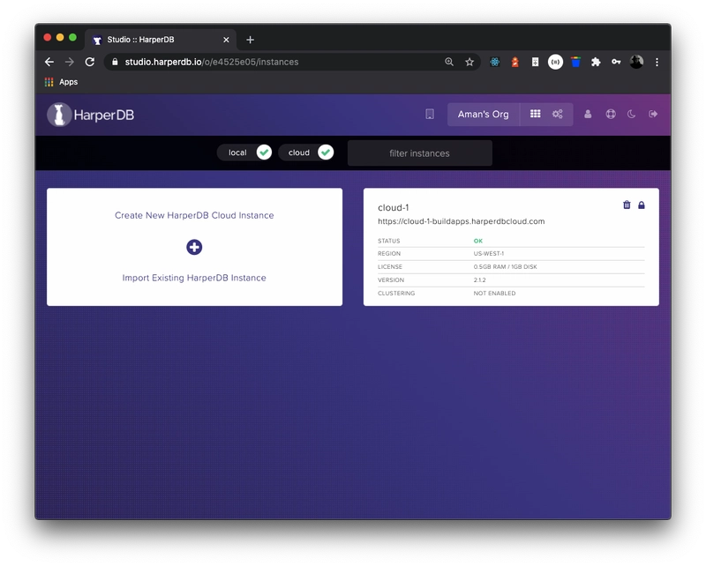706x566 pixels.
Task: Bookmark this page with the star
Action: click(469, 62)
